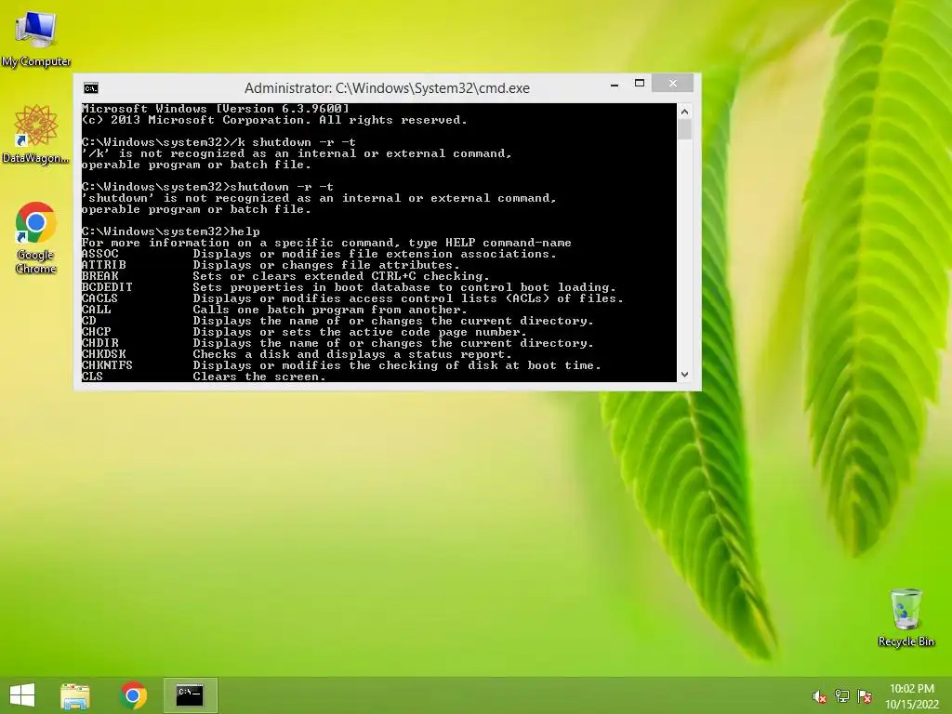The width and height of the screenshot is (952, 714).
Task: Launch Google Chrome from desktop icon
Action: click(36, 237)
